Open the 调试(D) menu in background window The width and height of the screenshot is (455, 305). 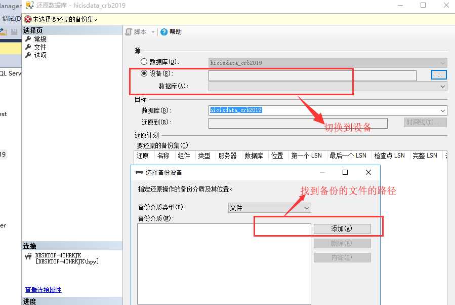pos(12,19)
